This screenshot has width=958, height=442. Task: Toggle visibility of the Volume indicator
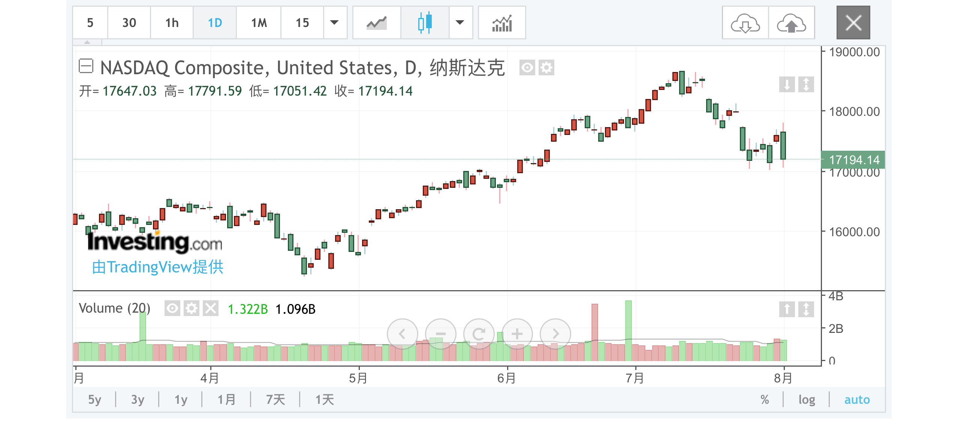(x=173, y=308)
